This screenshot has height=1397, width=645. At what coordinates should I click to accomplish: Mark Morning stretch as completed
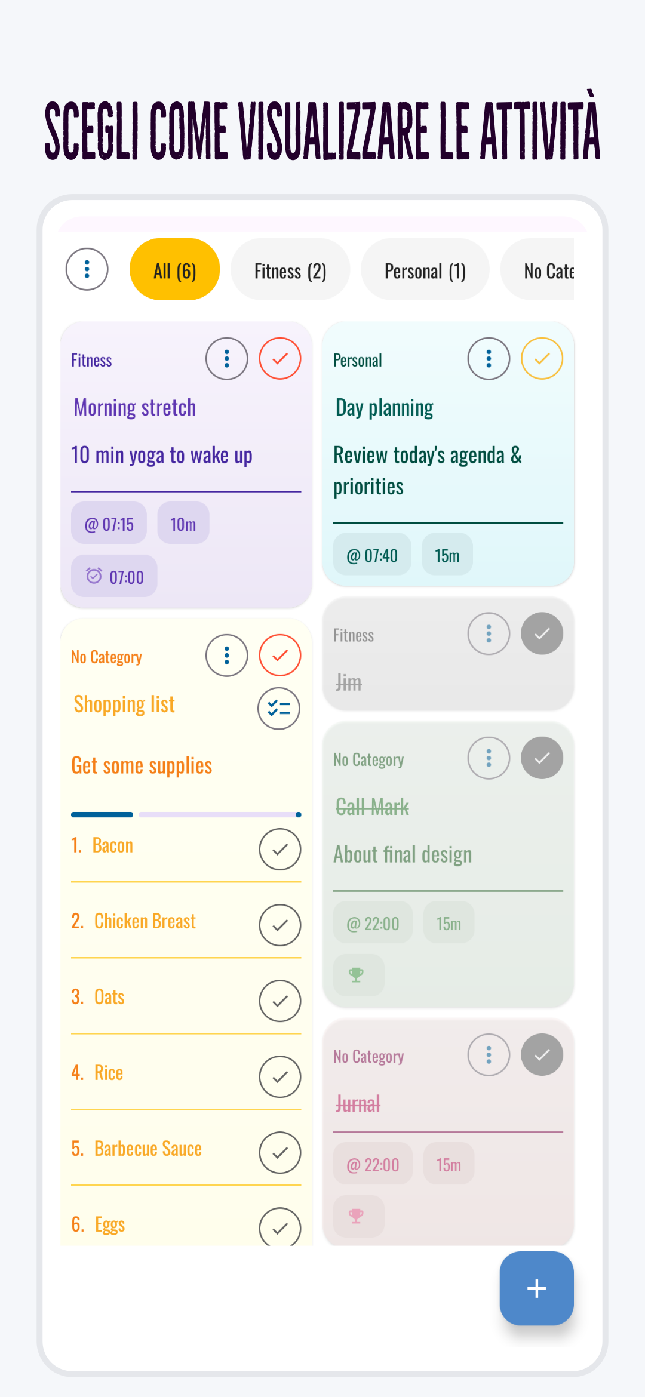(x=279, y=359)
